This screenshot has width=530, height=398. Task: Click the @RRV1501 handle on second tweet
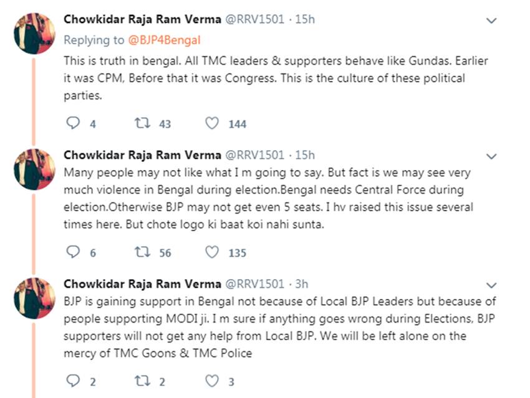pyautogui.click(x=254, y=154)
